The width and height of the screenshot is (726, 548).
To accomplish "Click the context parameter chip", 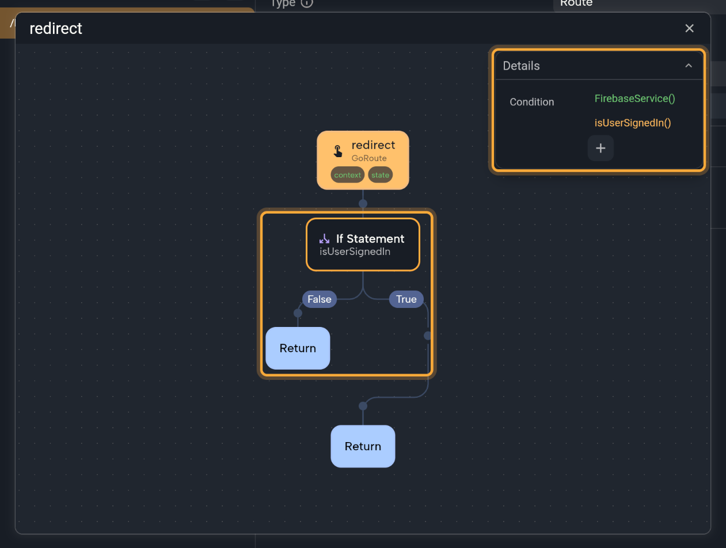I will pyautogui.click(x=348, y=175).
